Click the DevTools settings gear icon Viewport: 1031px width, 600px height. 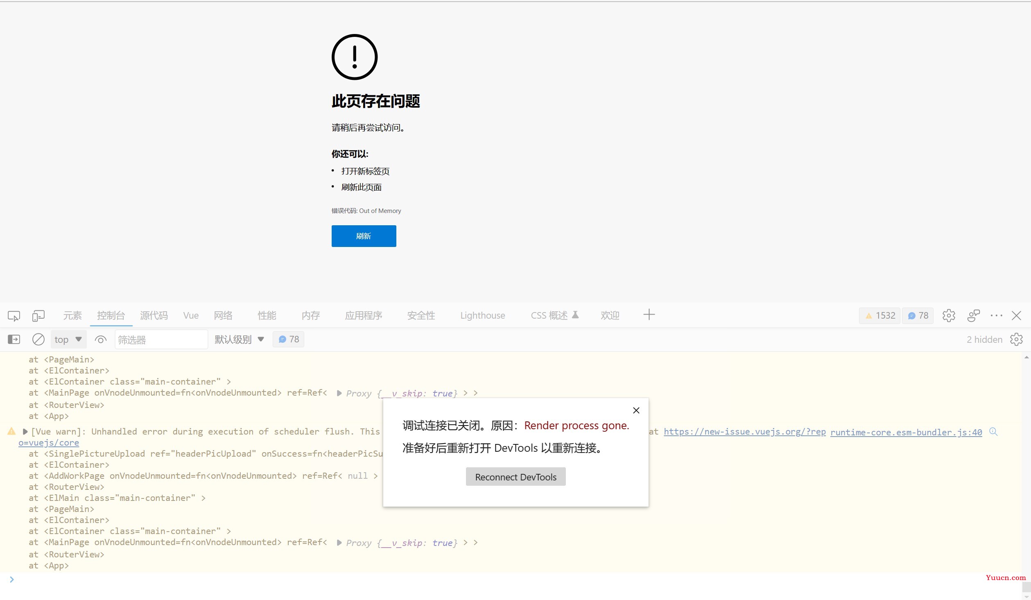(949, 315)
